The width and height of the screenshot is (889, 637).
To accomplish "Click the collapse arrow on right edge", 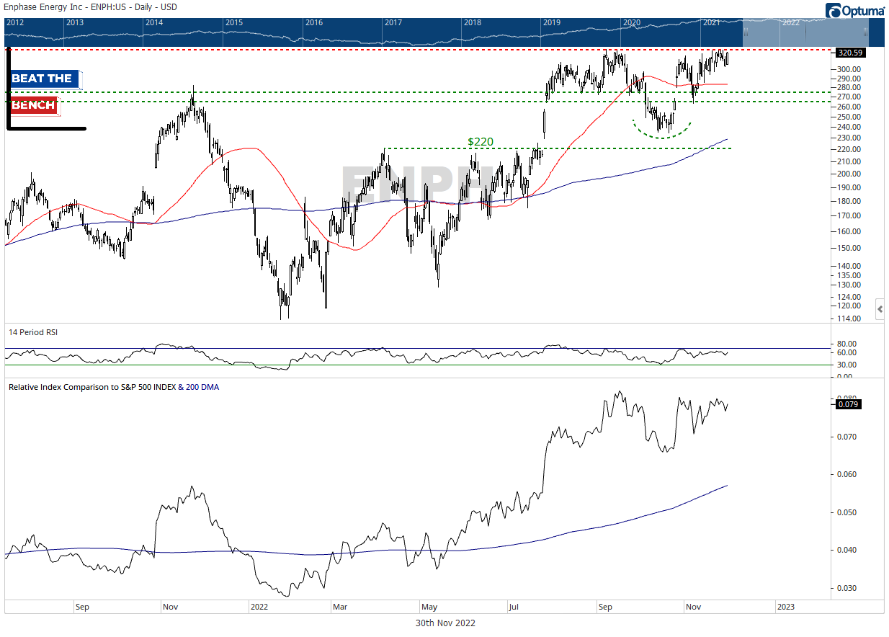I will [880, 310].
